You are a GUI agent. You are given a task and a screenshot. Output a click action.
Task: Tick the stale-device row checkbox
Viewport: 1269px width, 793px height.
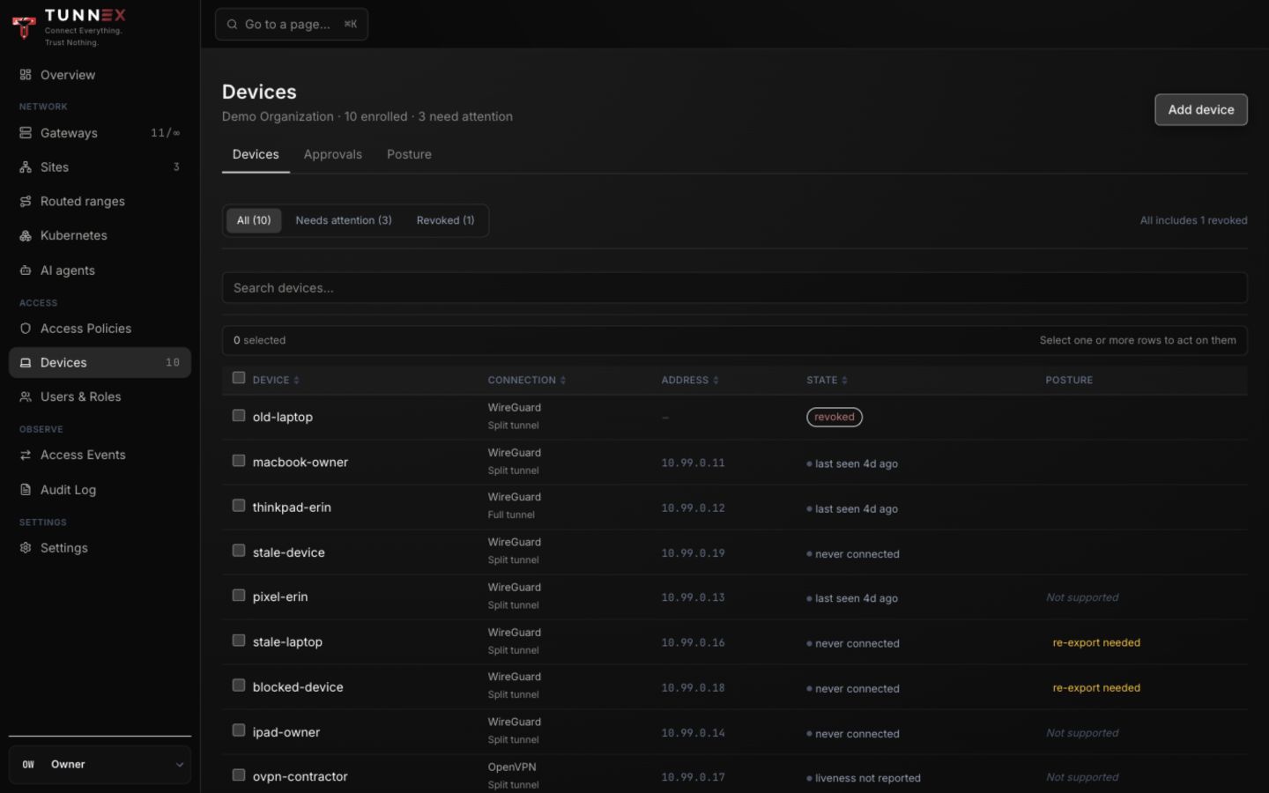(239, 550)
